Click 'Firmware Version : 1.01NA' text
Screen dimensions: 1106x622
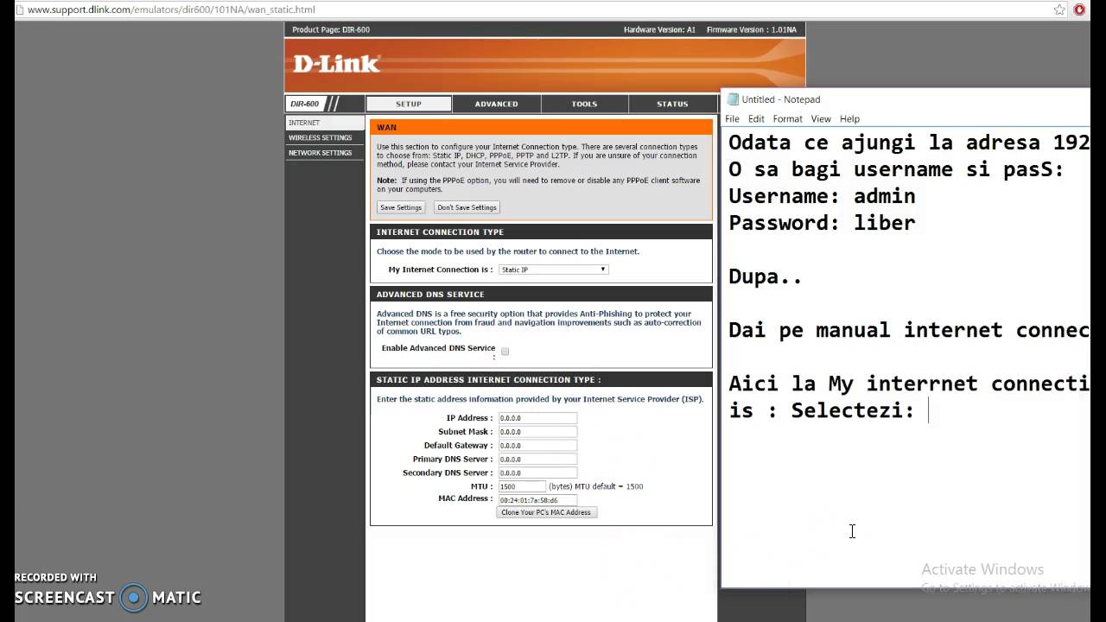(x=752, y=30)
